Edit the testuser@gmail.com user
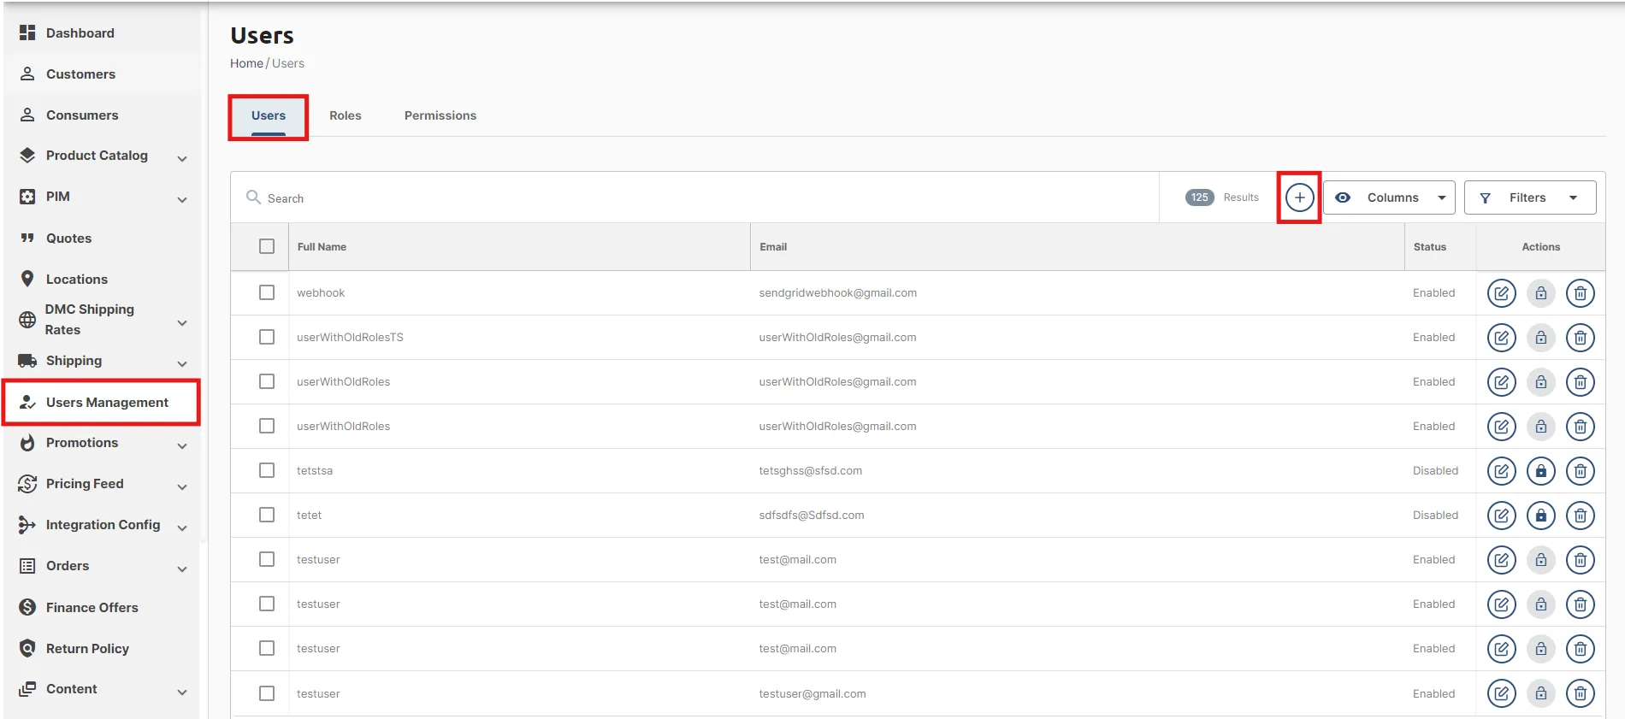 click(x=1501, y=693)
